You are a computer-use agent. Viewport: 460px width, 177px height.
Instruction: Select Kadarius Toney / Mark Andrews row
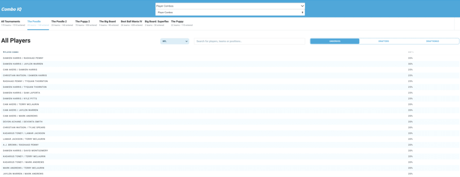click(x=230, y=162)
